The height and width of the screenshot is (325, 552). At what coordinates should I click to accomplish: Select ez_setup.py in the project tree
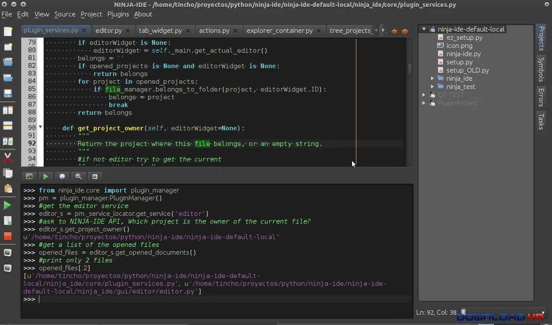pyautogui.click(x=464, y=38)
